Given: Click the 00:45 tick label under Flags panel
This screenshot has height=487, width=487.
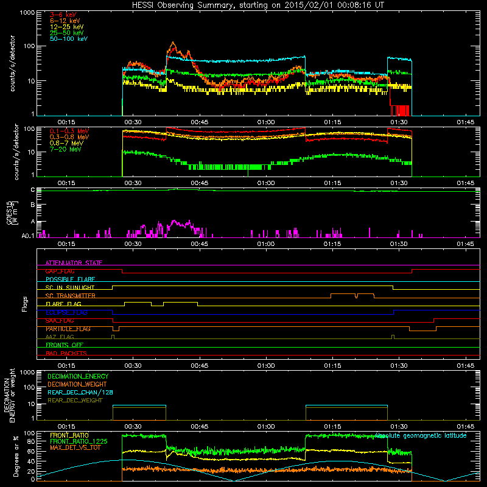Looking at the screenshot, I should [200, 366].
